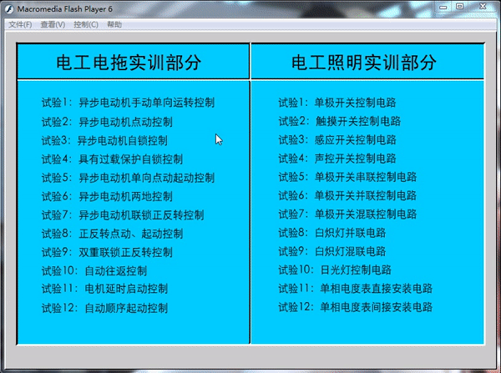The height and width of the screenshot is (373, 501).
Task: Select 试验10: 自动往返控制
Action: (x=94, y=271)
